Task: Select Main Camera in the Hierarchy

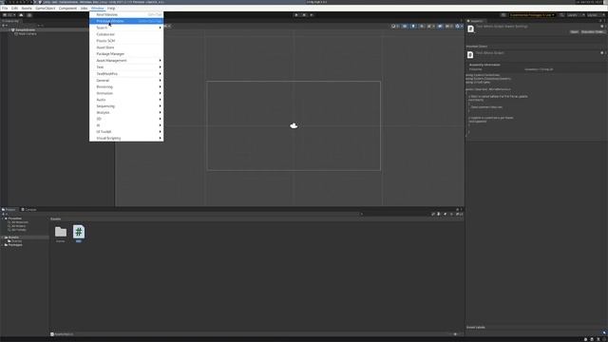Action: tap(28, 34)
